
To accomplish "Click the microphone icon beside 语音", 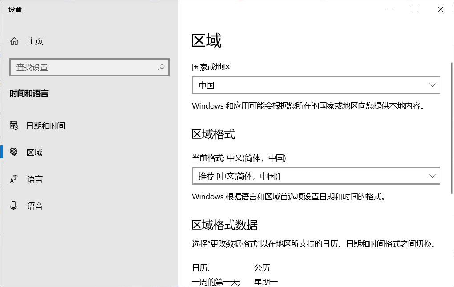I will [14, 206].
